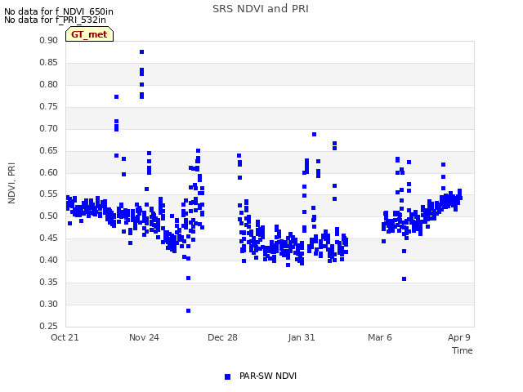Click the 0.70 y-axis tick label

tap(48, 128)
